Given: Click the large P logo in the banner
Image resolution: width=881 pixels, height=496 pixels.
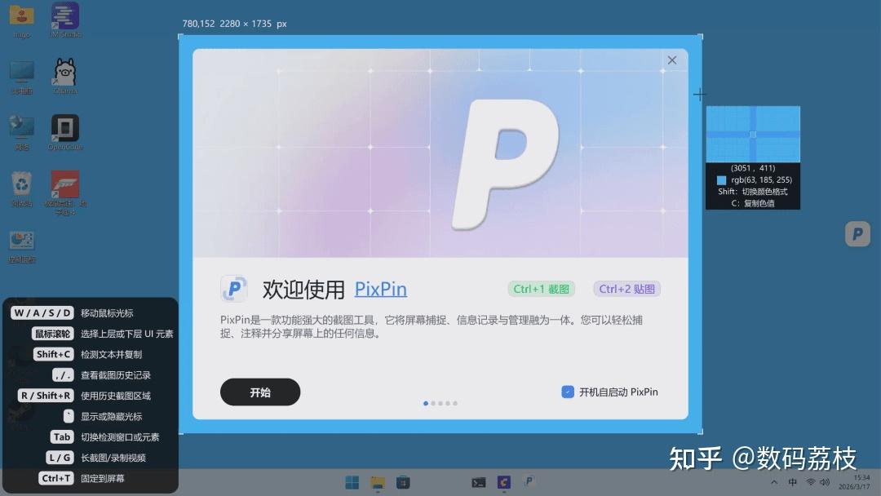Looking at the screenshot, I should (505, 164).
